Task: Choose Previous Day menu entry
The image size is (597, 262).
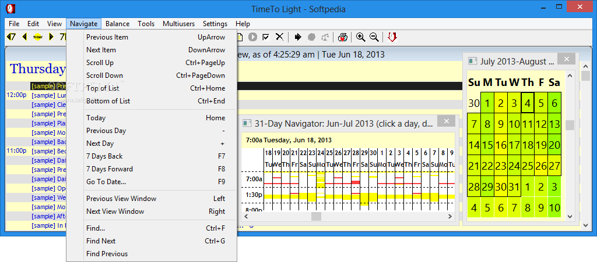Action: click(152, 131)
